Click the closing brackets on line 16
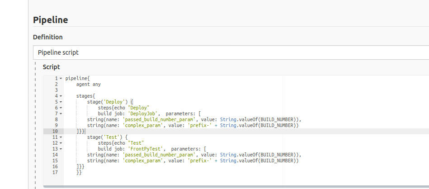 (80, 166)
